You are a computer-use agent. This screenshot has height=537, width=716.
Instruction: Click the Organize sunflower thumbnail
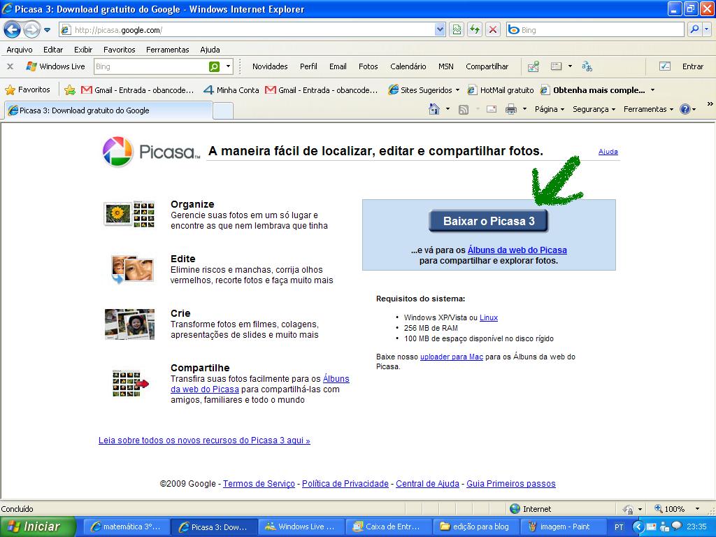129,214
